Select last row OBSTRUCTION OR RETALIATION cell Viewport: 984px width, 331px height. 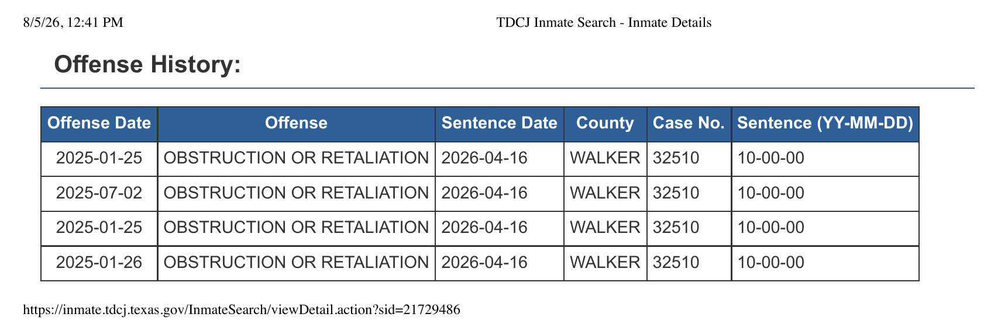(x=296, y=263)
